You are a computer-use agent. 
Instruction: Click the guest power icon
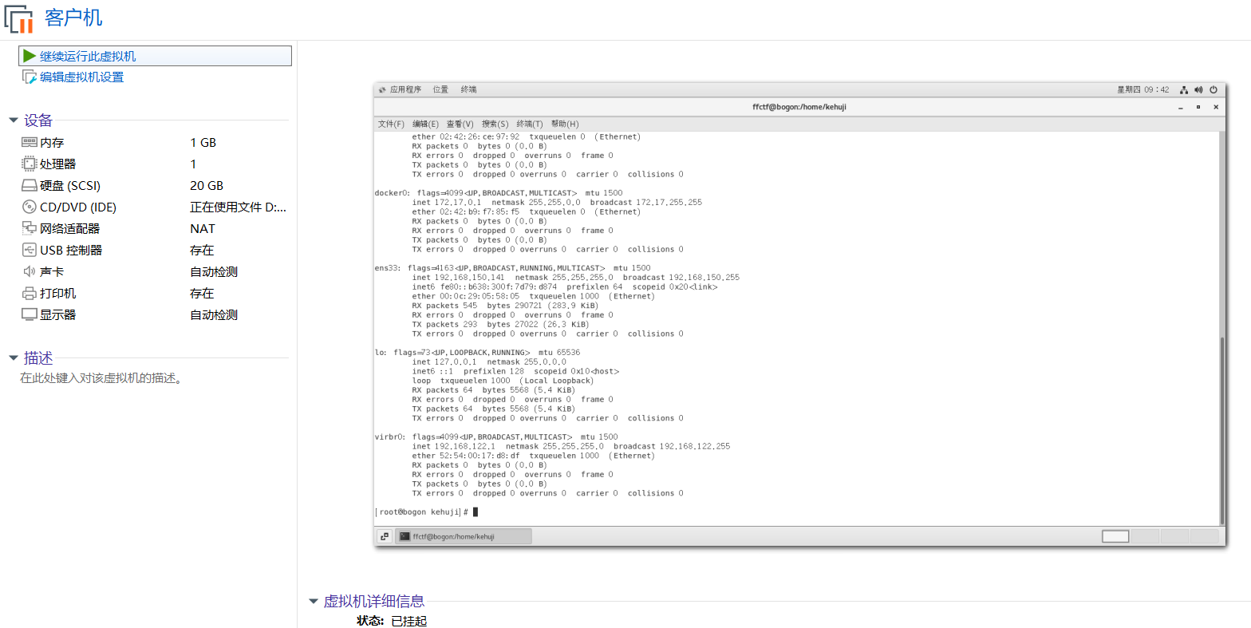(1214, 90)
